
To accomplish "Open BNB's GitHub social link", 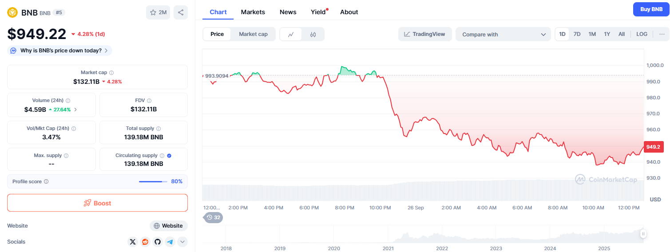I will [158, 242].
